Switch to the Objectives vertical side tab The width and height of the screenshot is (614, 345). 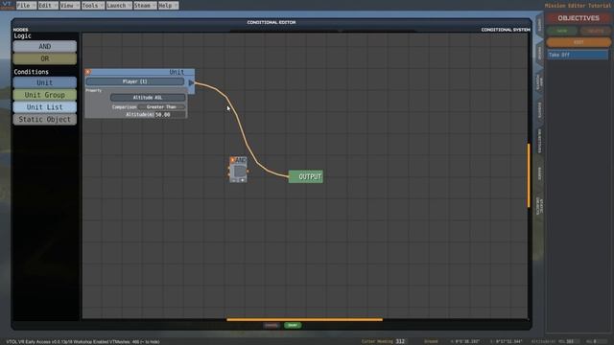click(539, 141)
